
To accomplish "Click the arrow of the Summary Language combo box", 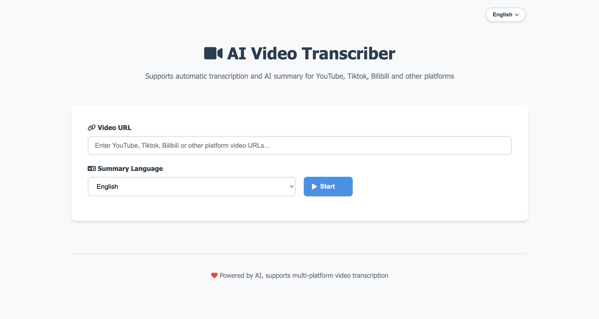I will 292,187.
